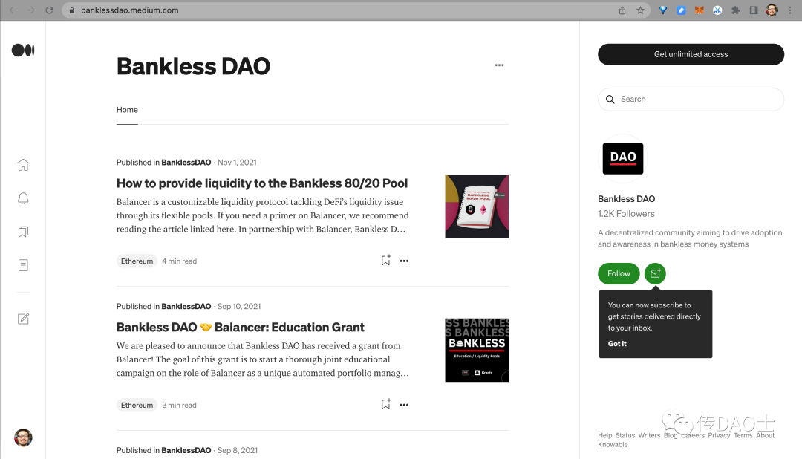Click the Education Grant article excerpt text
This screenshot has height=459, width=802.
pyautogui.click(x=262, y=359)
